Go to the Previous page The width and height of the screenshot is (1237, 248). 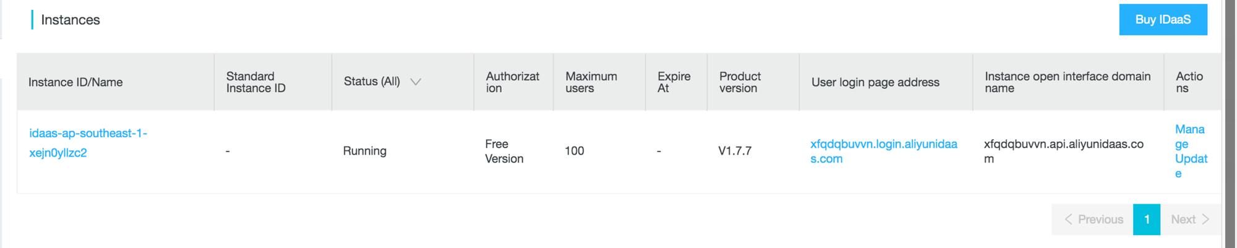(x=1093, y=220)
